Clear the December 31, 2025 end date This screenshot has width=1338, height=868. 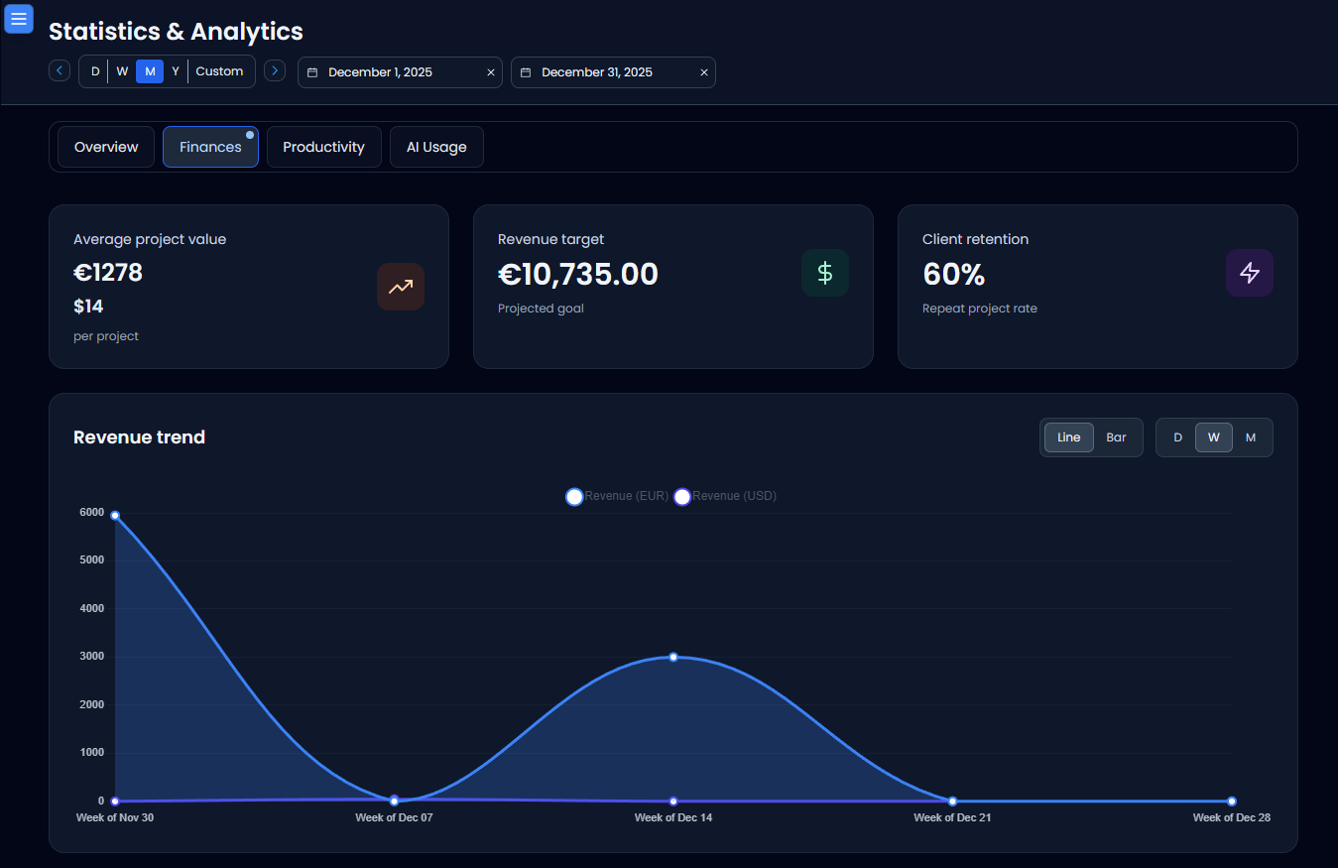704,71
